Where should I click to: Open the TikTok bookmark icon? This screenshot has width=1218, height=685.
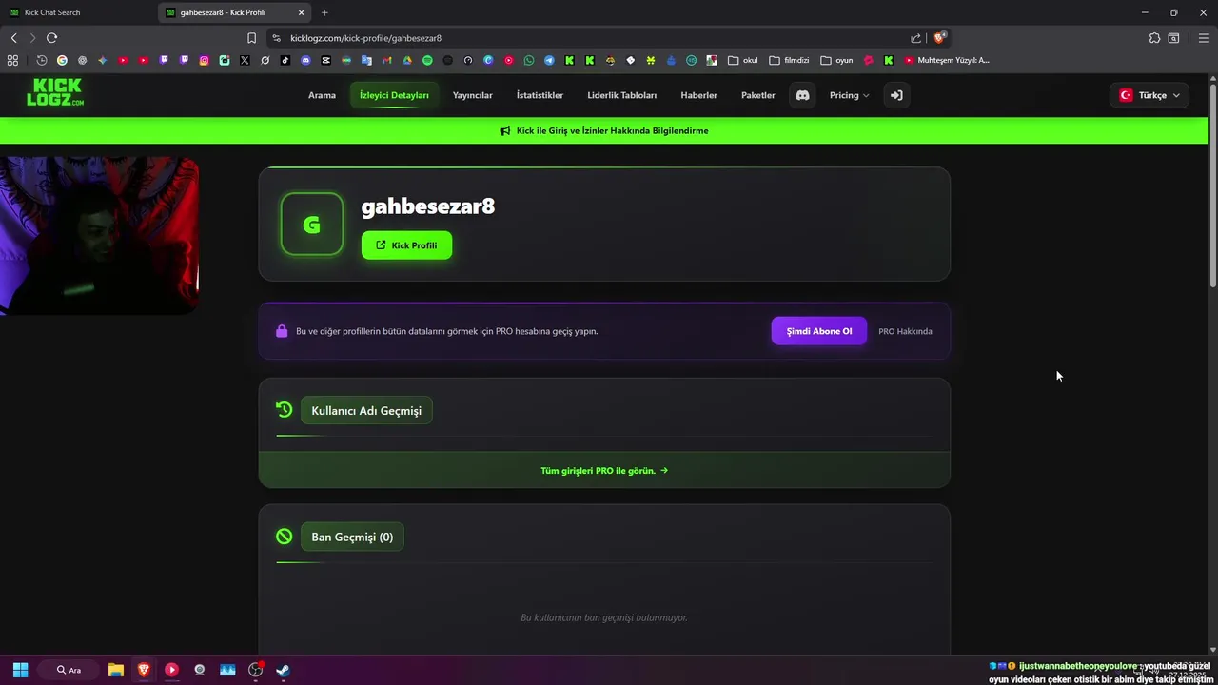pyautogui.click(x=285, y=60)
